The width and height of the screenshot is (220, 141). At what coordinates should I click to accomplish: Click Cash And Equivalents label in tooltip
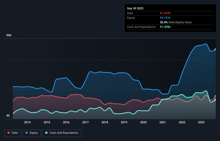point(141,27)
